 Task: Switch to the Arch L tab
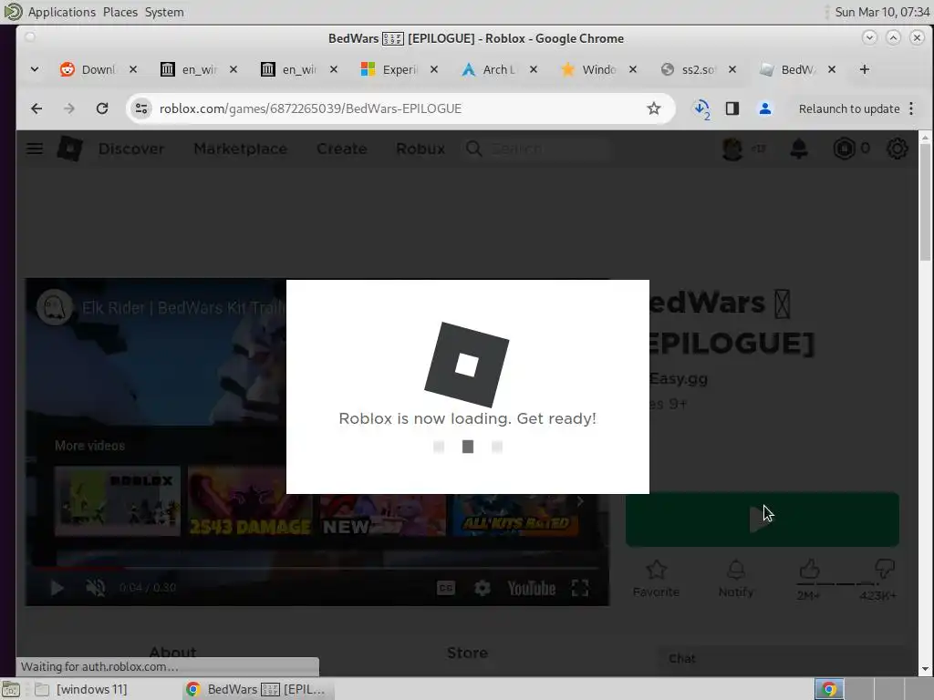click(x=490, y=69)
